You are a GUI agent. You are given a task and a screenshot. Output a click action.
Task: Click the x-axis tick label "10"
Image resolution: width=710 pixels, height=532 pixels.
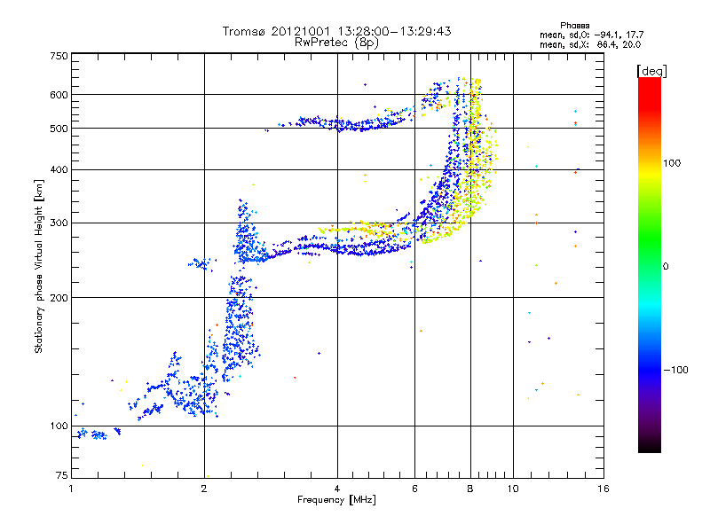pos(513,489)
